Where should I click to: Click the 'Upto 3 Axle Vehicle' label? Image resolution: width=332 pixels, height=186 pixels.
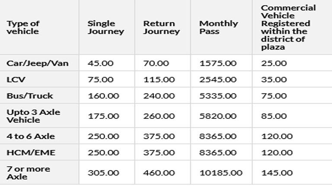[x=33, y=116]
